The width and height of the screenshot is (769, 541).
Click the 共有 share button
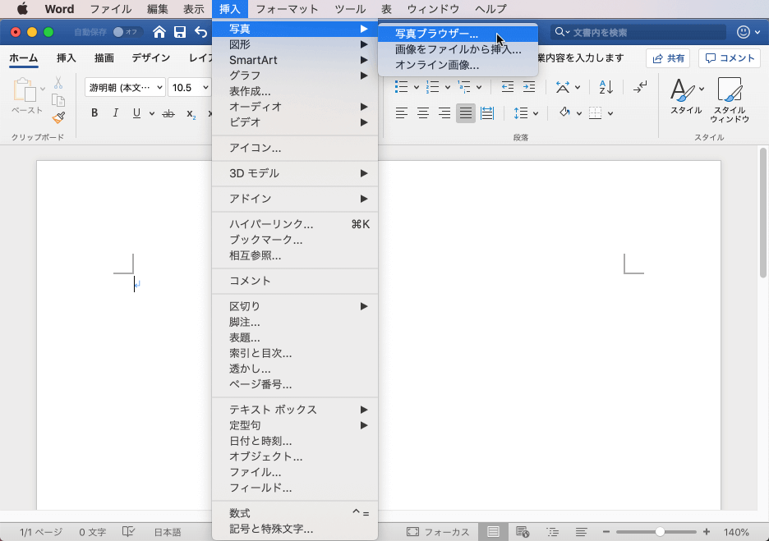[x=668, y=58]
